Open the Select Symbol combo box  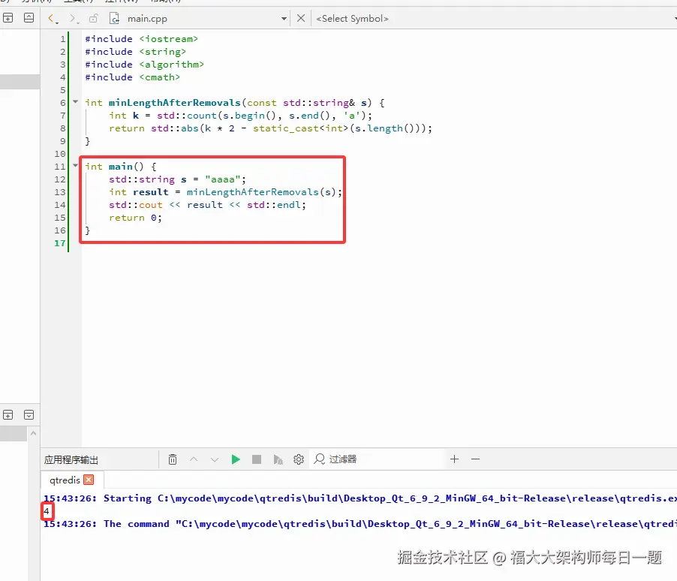coord(495,19)
